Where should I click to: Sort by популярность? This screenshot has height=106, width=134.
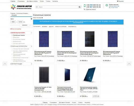[72, 26]
